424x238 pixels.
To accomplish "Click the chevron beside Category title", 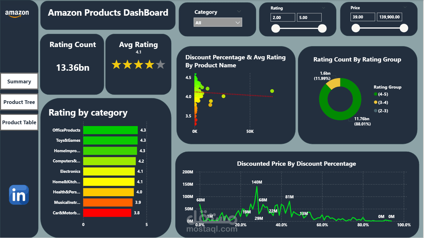I will pos(239,12).
